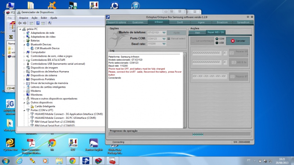Open the Chrome desktop shortcut
The height and width of the screenshot is (165, 294).
click(52, 144)
